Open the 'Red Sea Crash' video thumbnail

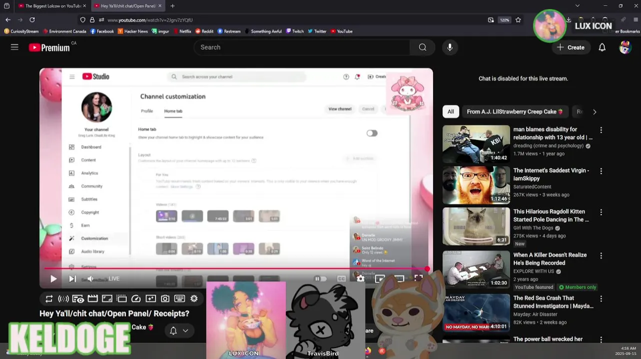(476, 313)
